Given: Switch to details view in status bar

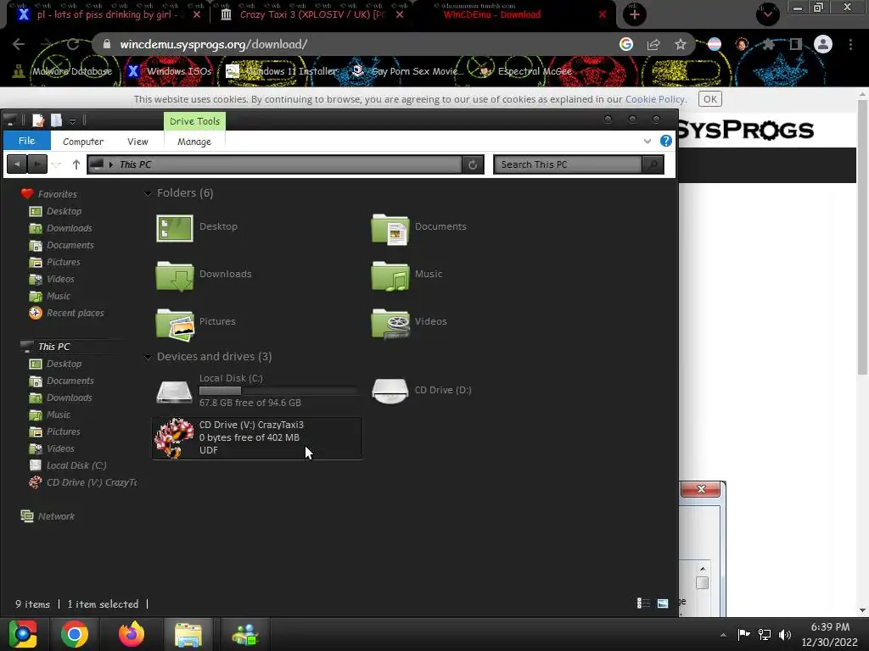Looking at the screenshot, I should pyautogui.click(x=643, y=603).
